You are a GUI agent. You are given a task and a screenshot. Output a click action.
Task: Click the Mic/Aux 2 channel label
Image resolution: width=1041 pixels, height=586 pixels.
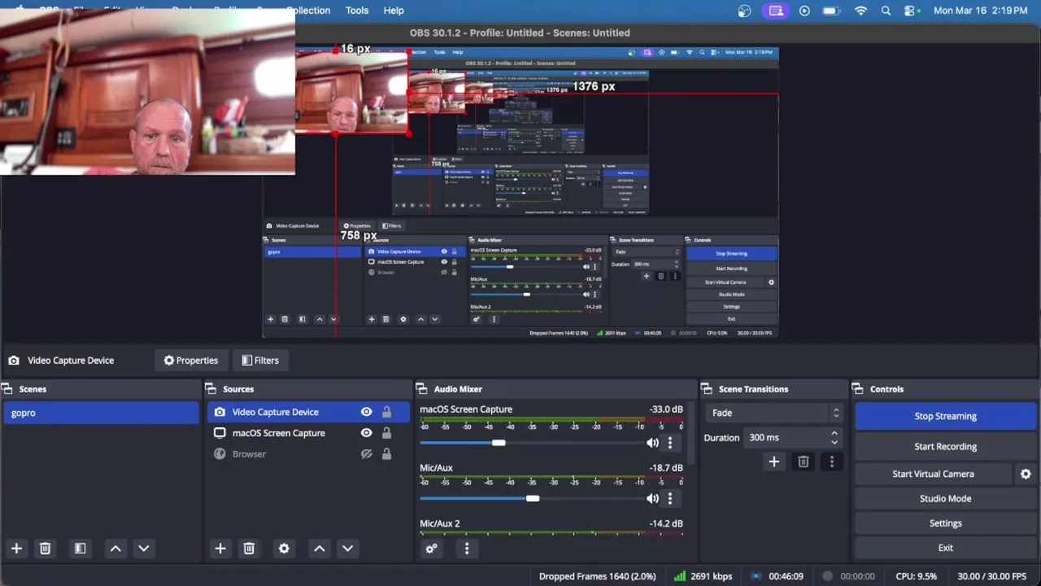(440, 523)
